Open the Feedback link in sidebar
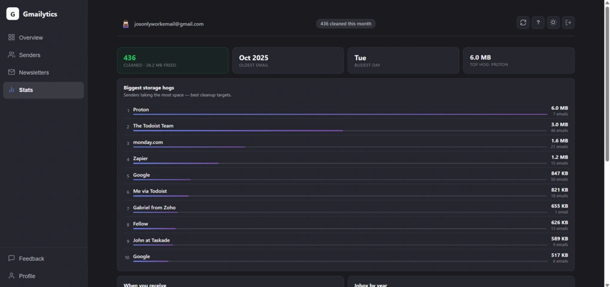 click(x=44, y=258)
